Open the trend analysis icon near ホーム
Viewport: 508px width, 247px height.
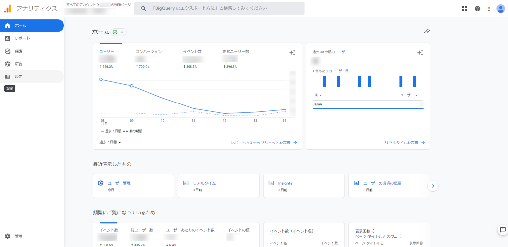click(x=427, y=31)
